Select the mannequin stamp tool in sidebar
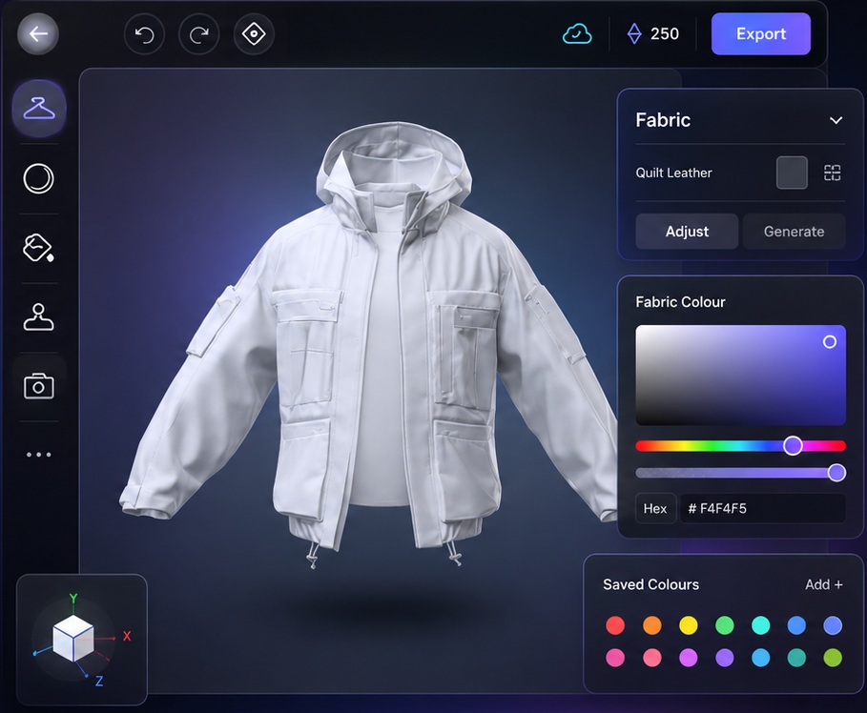 coord(39,316)
